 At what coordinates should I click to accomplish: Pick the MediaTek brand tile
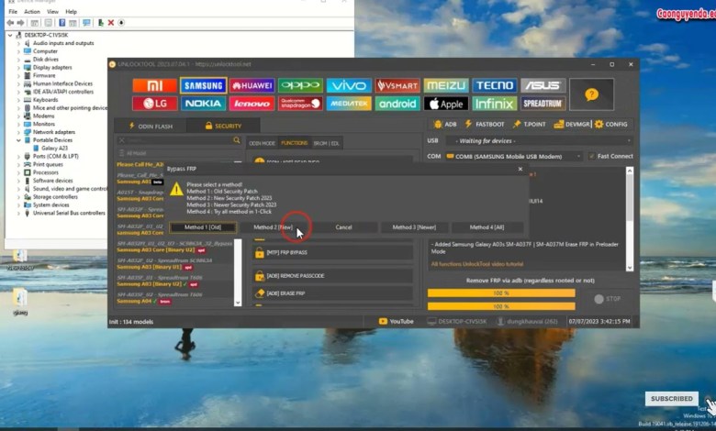tap(349, 104)
